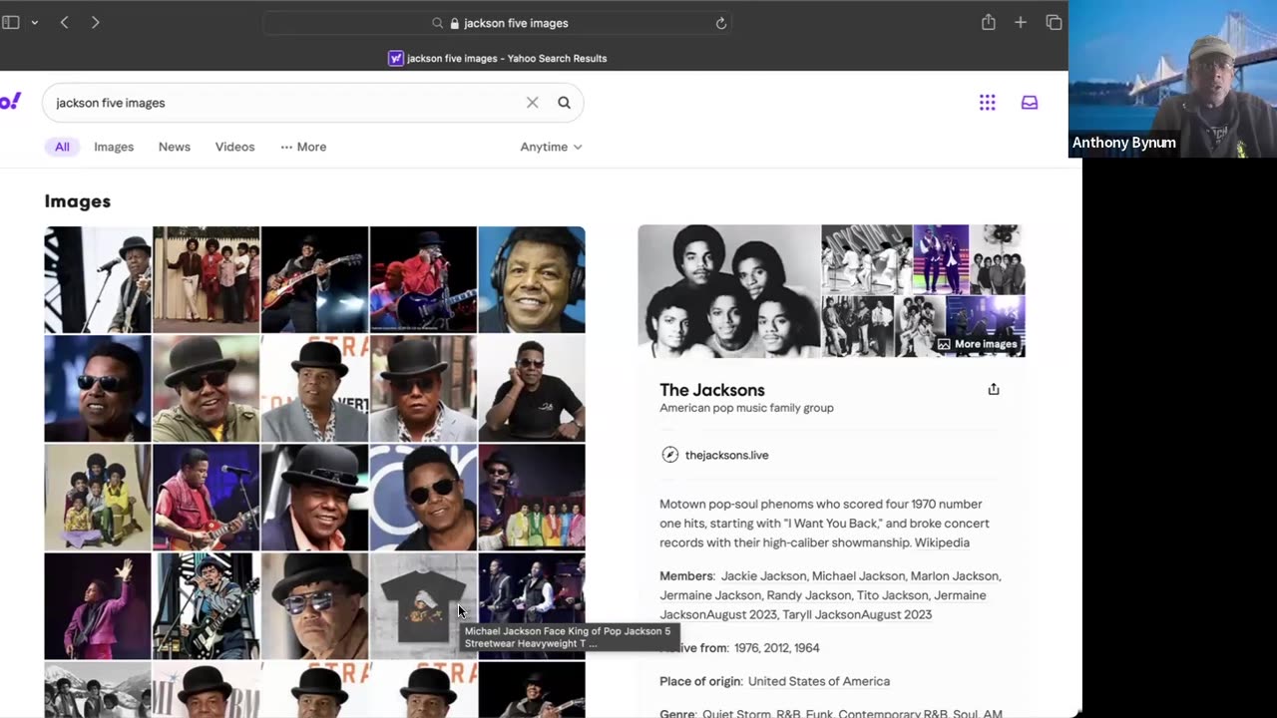1277x718 pixels.
Task: Select the Yahoo Search Results tab
Action: pos(497,58)
